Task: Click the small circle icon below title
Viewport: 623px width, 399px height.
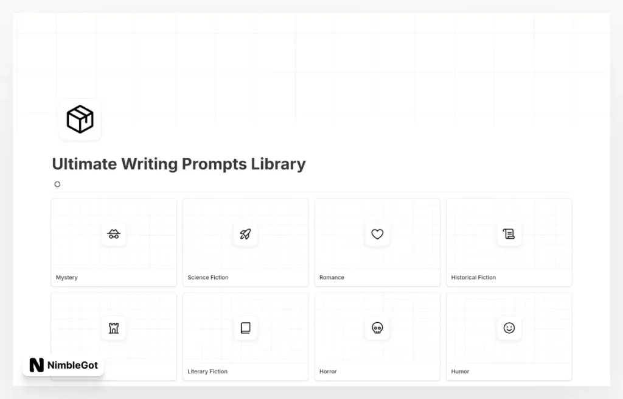Action: point(58,185)
